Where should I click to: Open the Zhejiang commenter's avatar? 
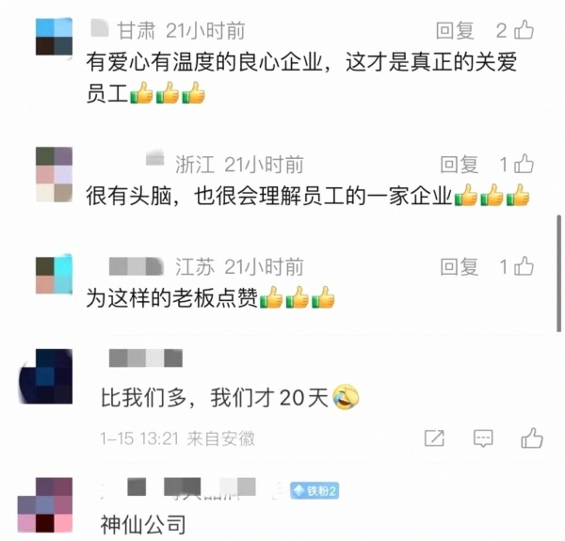54,174
